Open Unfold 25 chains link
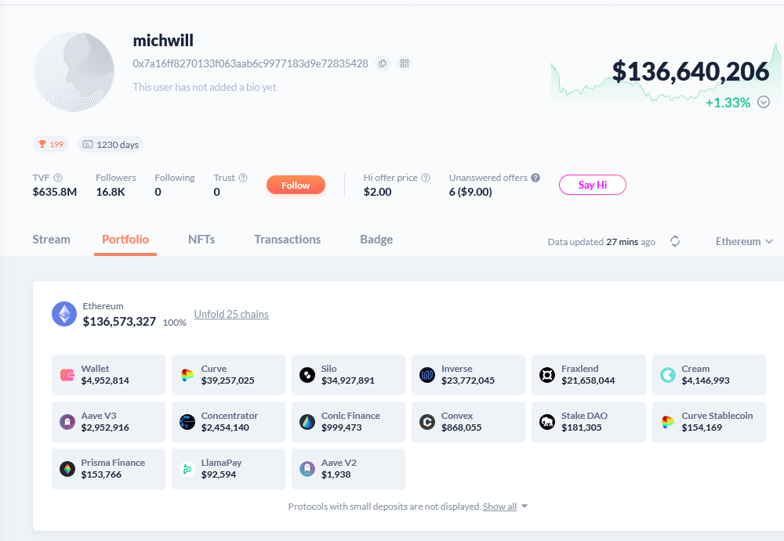The height and width of the screenshot is (541, 784). pyautogui.click(x=230, y=314)
